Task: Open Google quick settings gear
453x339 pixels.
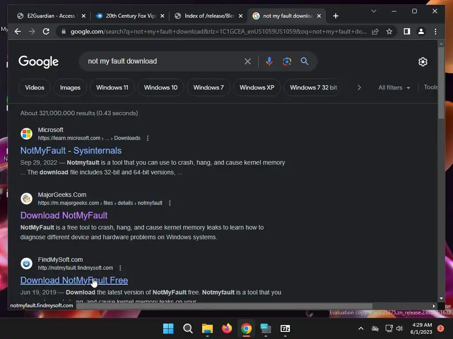Action: click(422, 61)
